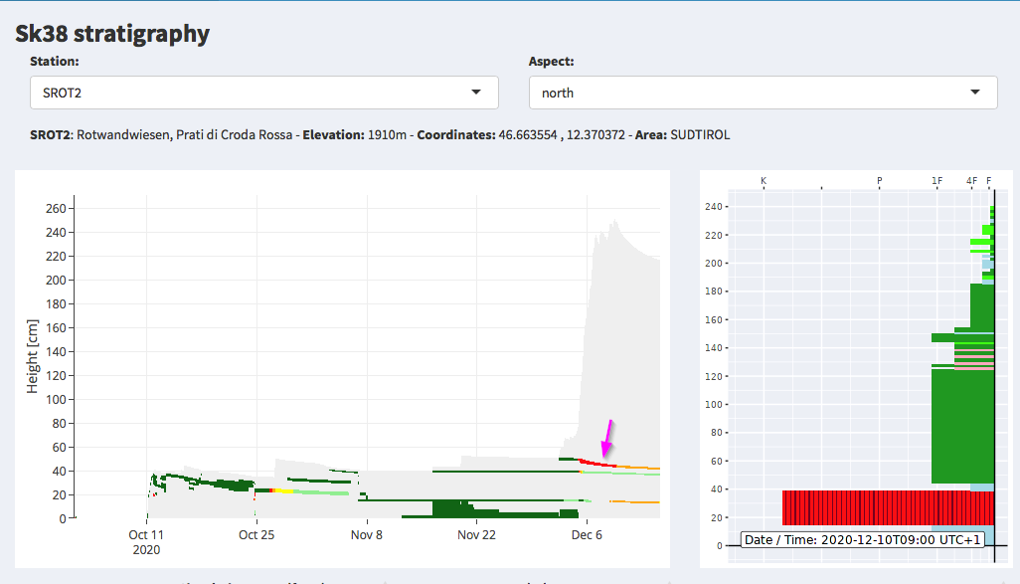Click the 'P' hardness label on profile
This screenshot has height=584, width=1020.
[880, 180]
